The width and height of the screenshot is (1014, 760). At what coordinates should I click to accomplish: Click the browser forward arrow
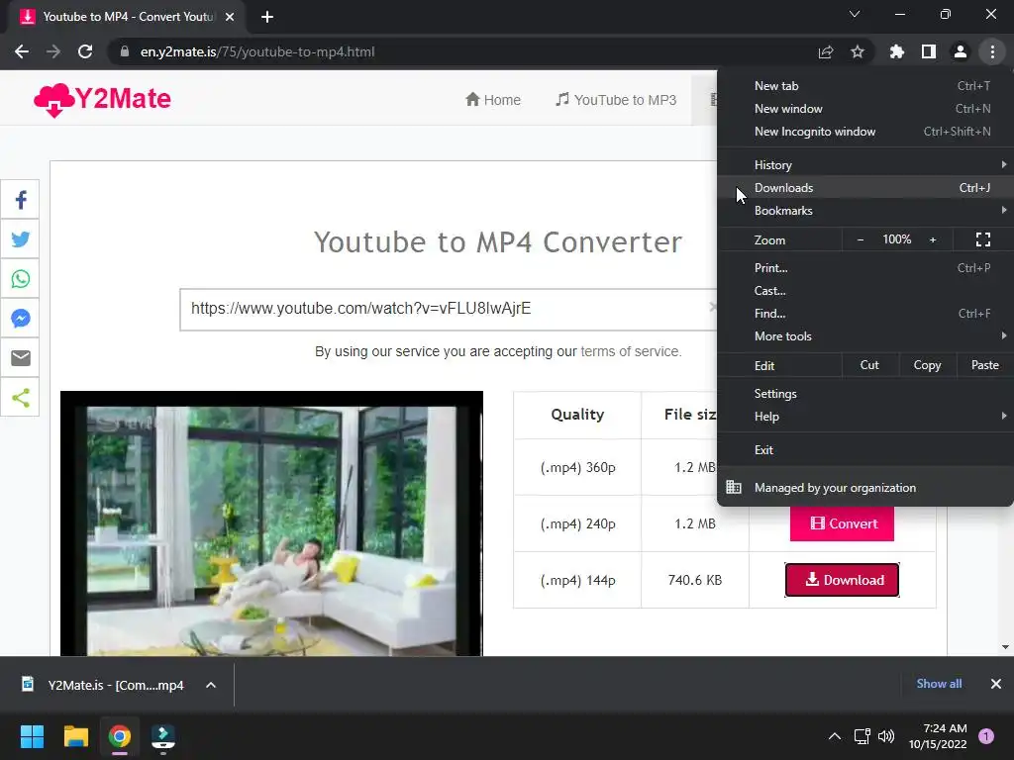53,51
